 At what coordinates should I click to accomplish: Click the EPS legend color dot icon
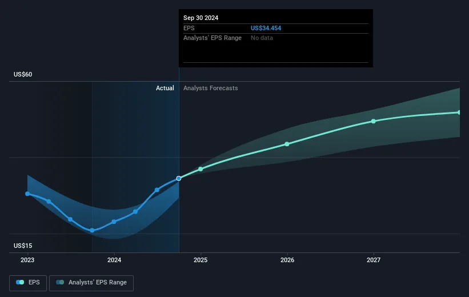[x=20, y=282]
